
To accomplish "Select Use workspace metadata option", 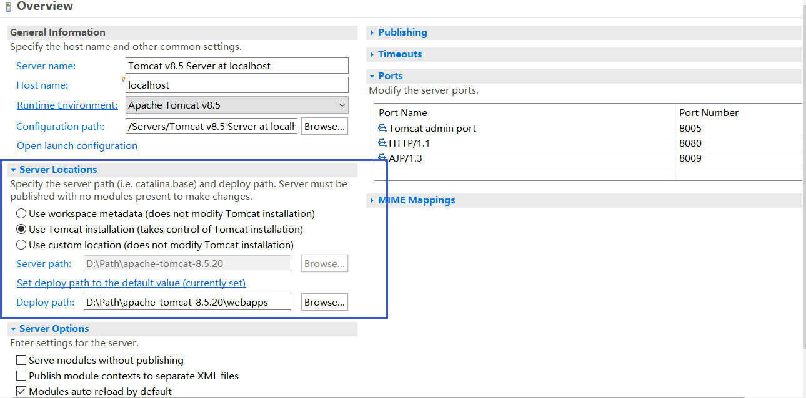I will [x=21, y=213].
